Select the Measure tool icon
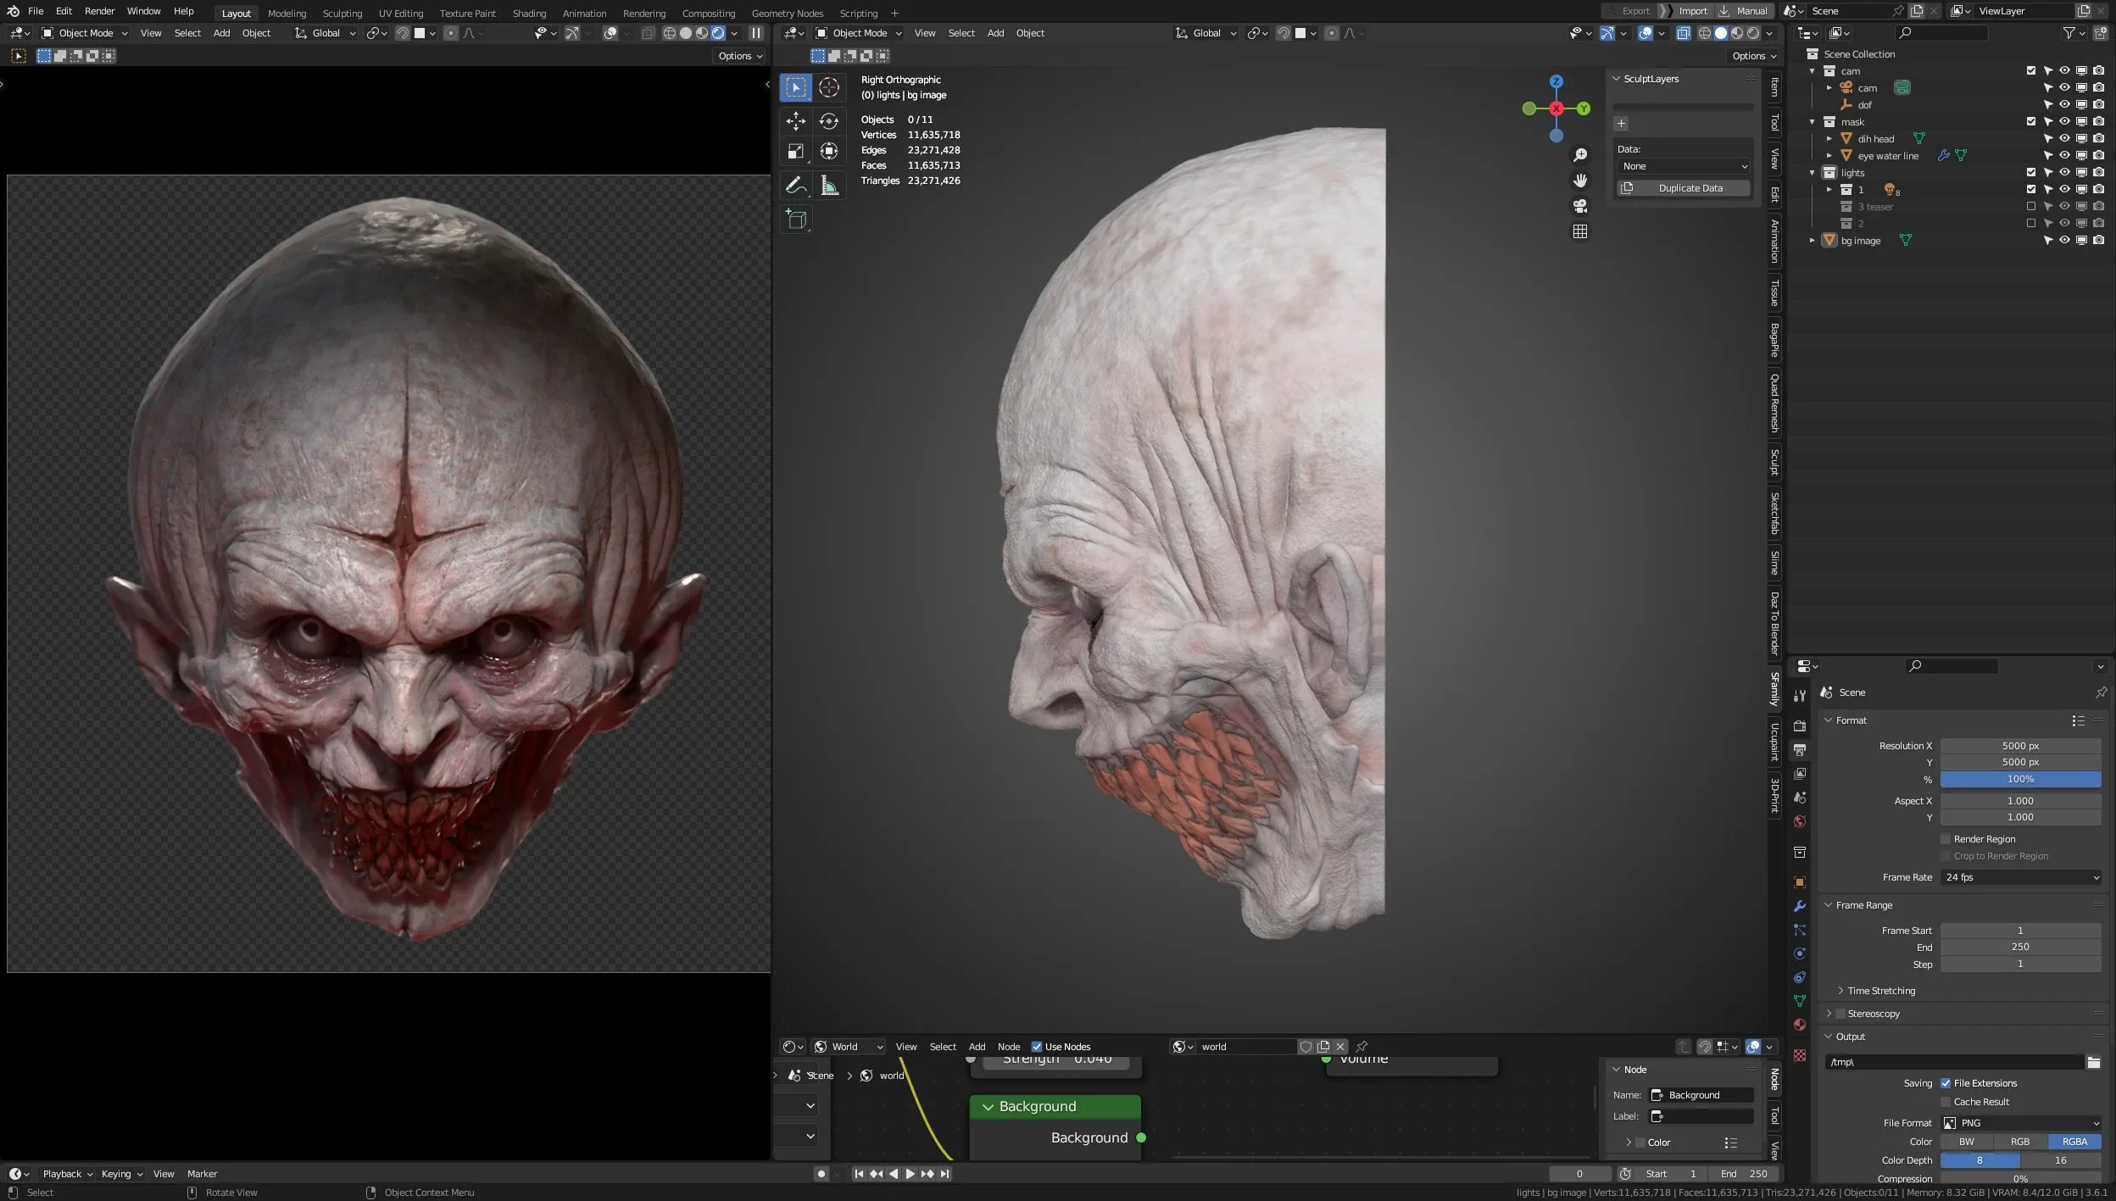 click(x=829, y=186)
